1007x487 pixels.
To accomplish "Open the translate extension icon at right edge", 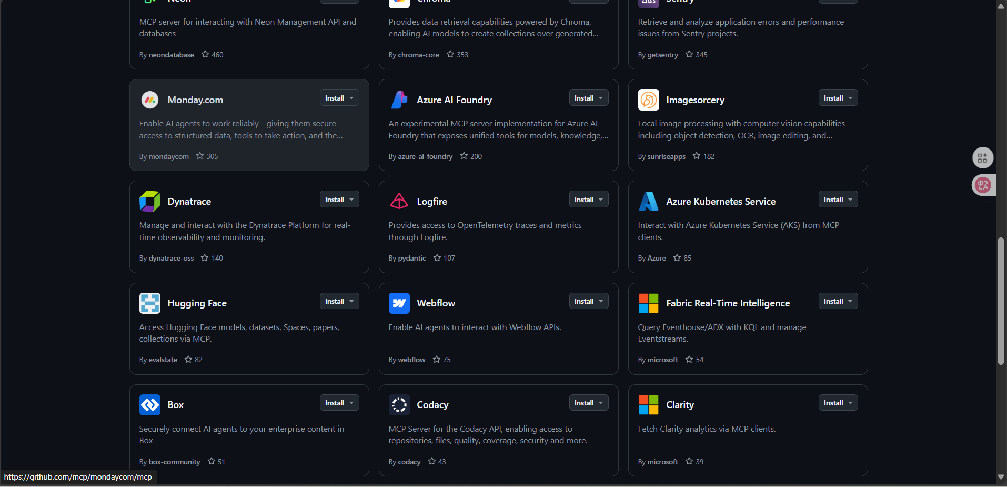I will pyautogui.click(x=983, y=185).
